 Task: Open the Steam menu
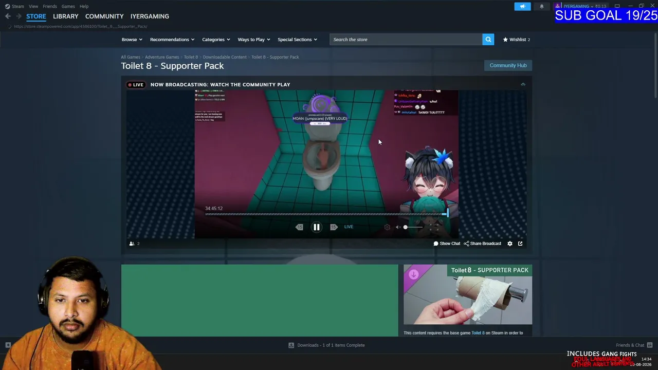[18, 6]
